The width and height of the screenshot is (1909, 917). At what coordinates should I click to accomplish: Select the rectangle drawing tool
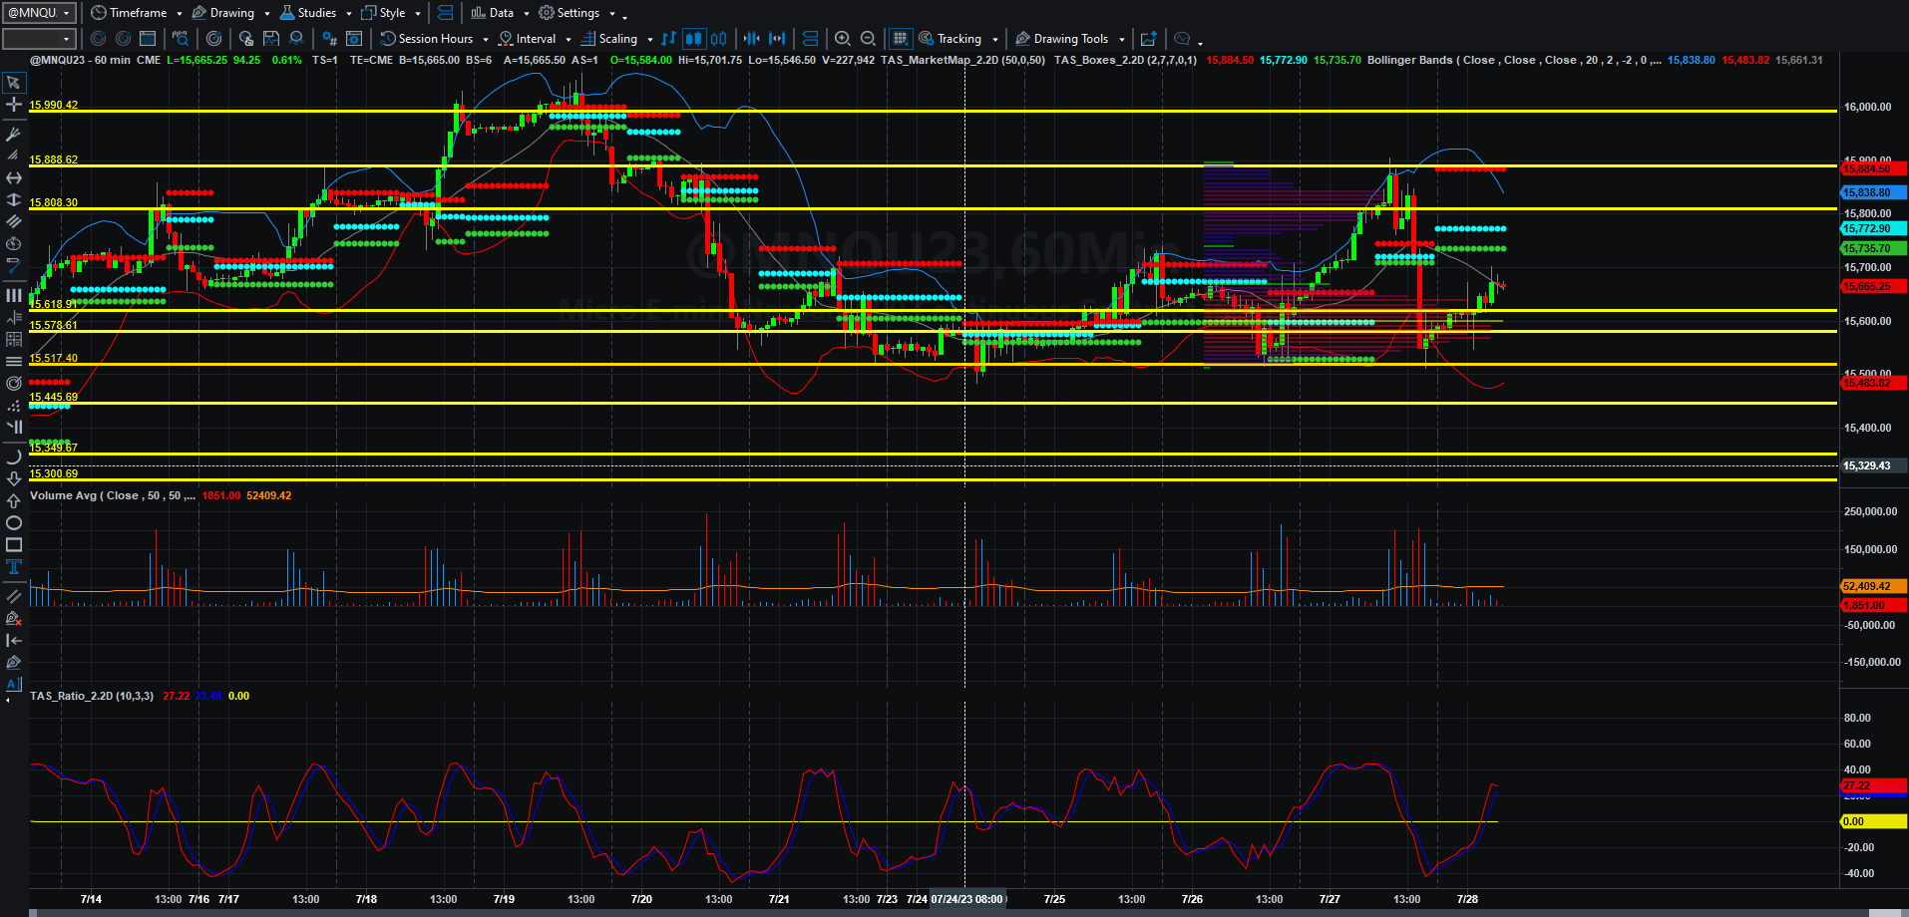(x=13, y=544)
